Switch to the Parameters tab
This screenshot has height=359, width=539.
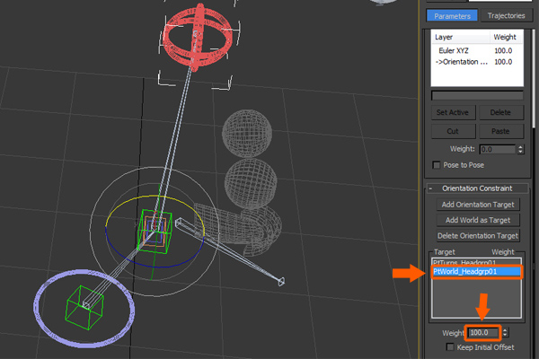452,16
